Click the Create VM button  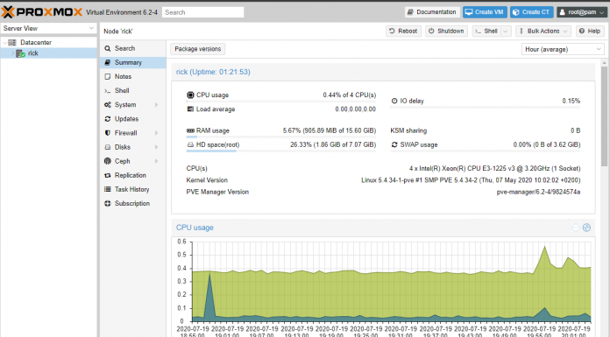[485, 12]
